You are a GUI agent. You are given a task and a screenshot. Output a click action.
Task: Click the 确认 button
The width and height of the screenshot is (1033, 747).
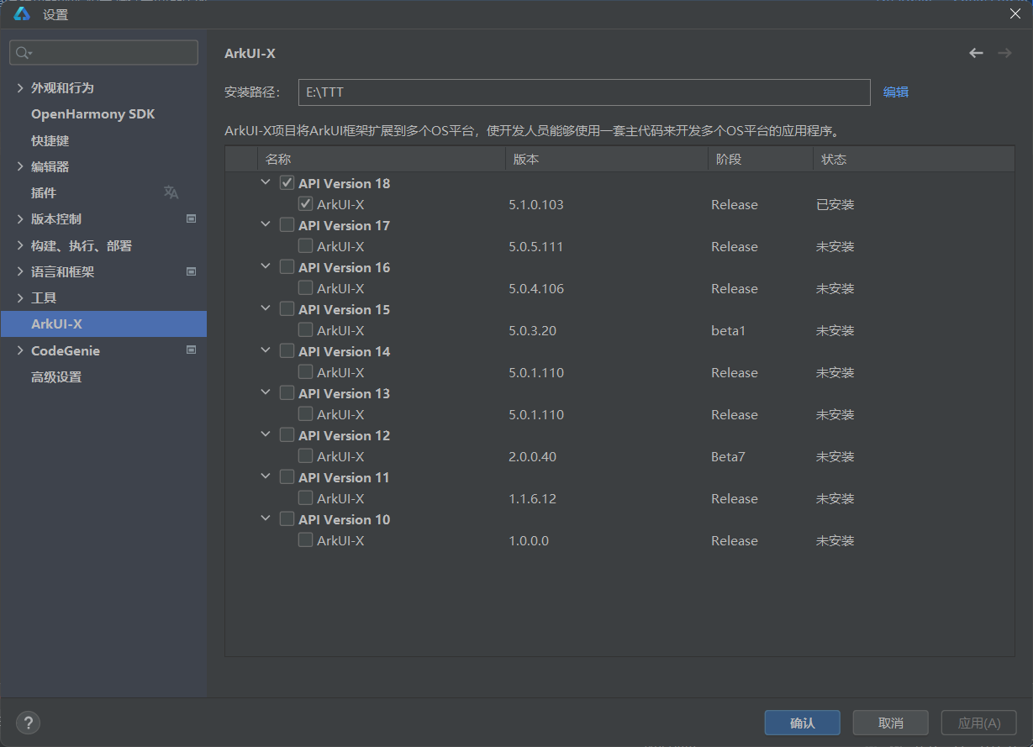[x=803, y=723]
